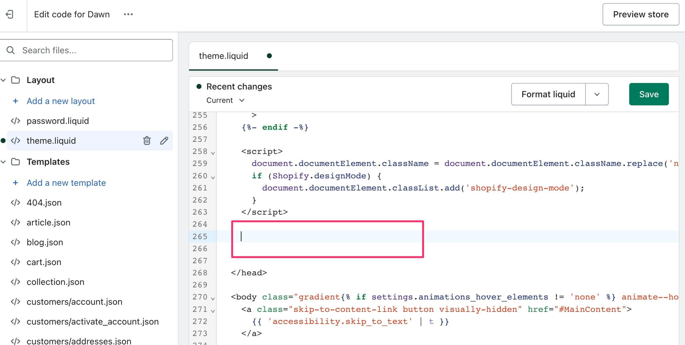Fold the body tag at line 270
The width and height of the screenshot is (685, 345).
coord(213,299)
